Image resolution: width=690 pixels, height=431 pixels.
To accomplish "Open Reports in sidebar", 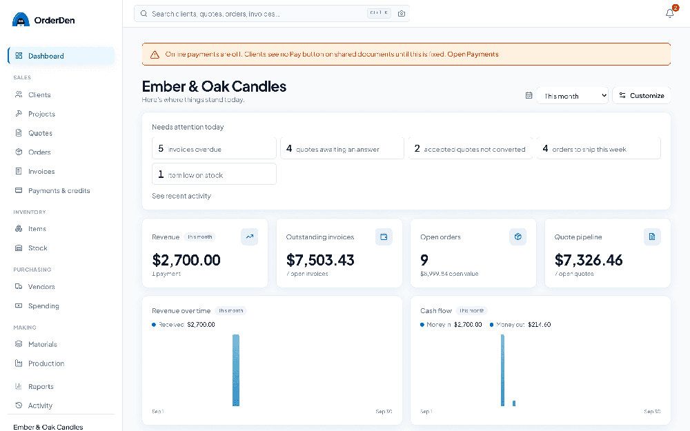I will 61,386.
